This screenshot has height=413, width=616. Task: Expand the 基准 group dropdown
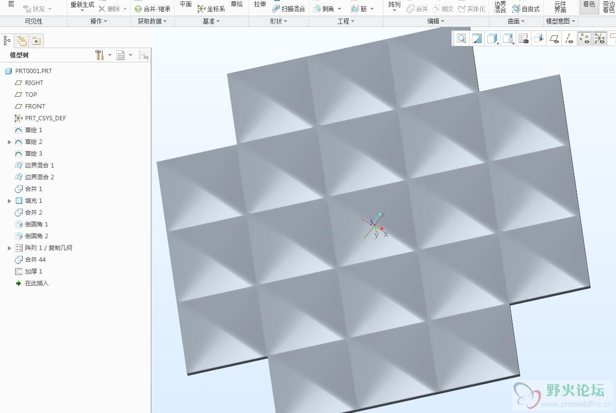[211, 21]
